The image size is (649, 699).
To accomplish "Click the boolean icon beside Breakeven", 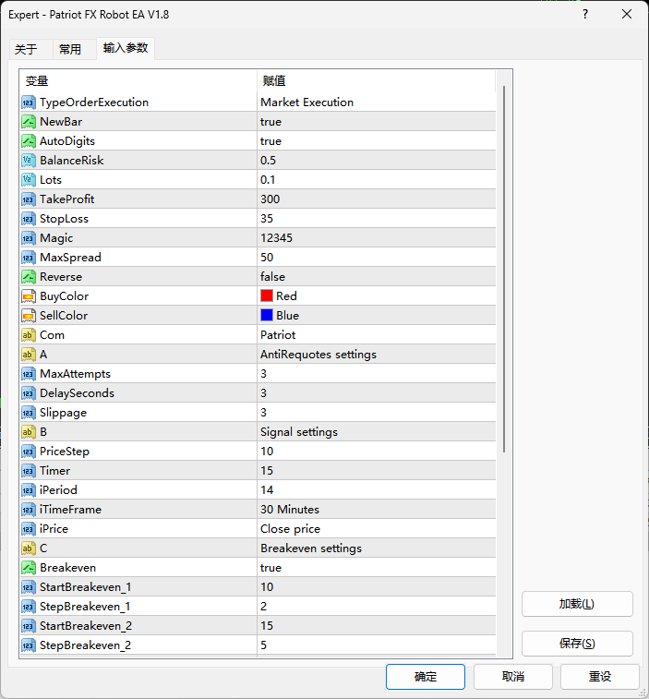I will point(29,568).
